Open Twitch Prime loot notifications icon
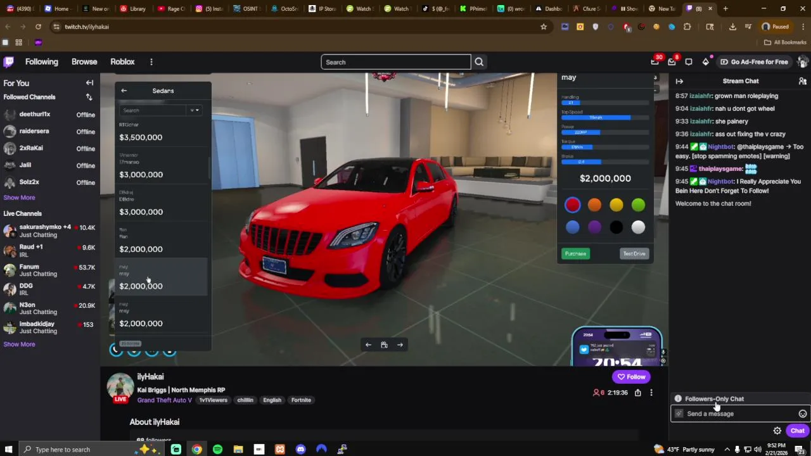The image size is (811, 456). coord(655,62)
